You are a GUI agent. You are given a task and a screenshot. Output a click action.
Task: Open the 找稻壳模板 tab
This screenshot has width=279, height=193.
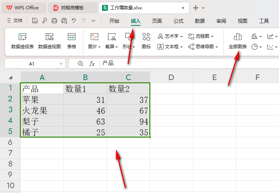click(73, 8)
